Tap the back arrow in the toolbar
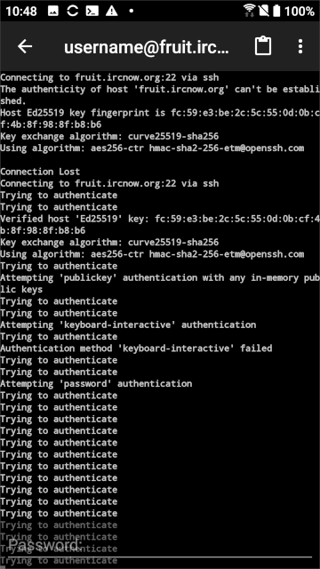The image size is (320, 569). tap(25, 46)
